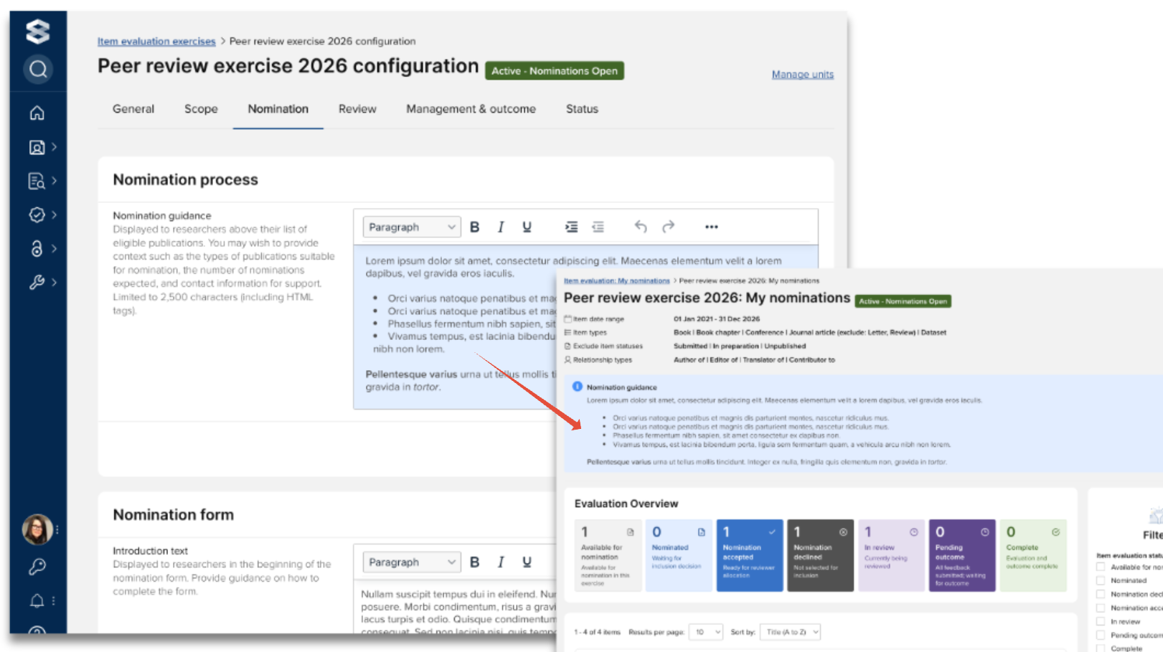Open the Management & outcome tab
The width and height of the screenshot is (1163, 652).
[x=471, y=109]
